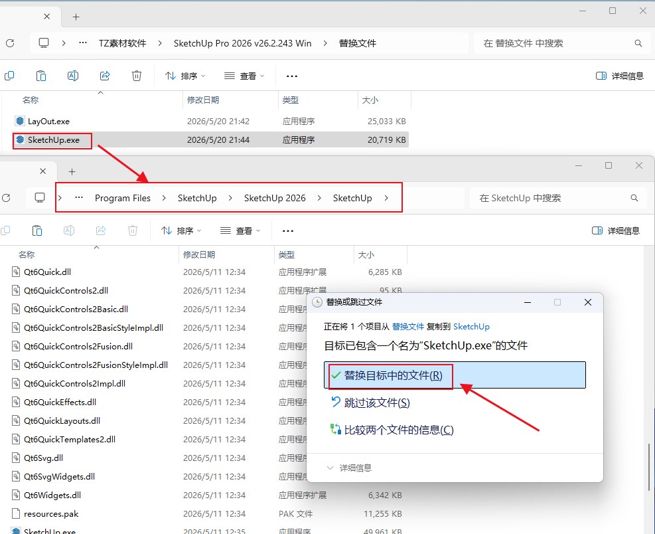
Task: Click the copy icon in 替换文件 window toolbar
Action: (9, 76)
